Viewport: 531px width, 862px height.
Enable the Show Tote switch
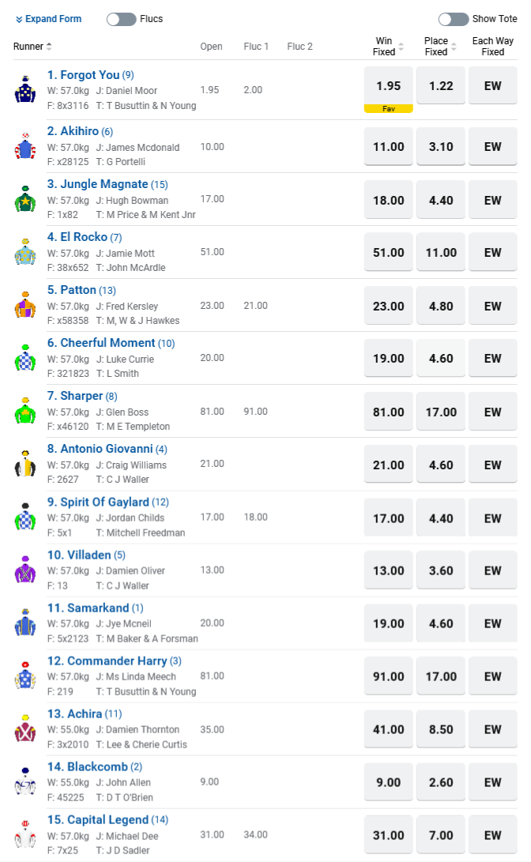coord(454,19)
